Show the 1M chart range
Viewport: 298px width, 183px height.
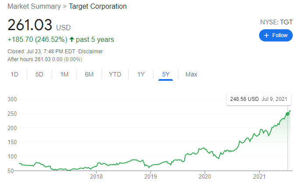point(64,74)
